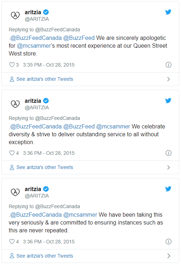Like the last tweet with the heart icon
This screenshot has height=264, width=181.
[12, 242]
